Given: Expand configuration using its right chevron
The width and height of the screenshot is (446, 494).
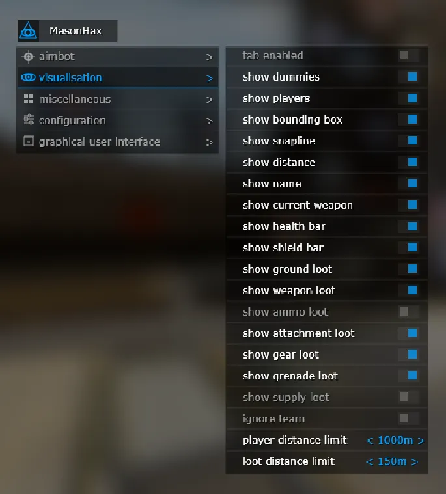Looking at the screenshot, I should tap(209, 121).
